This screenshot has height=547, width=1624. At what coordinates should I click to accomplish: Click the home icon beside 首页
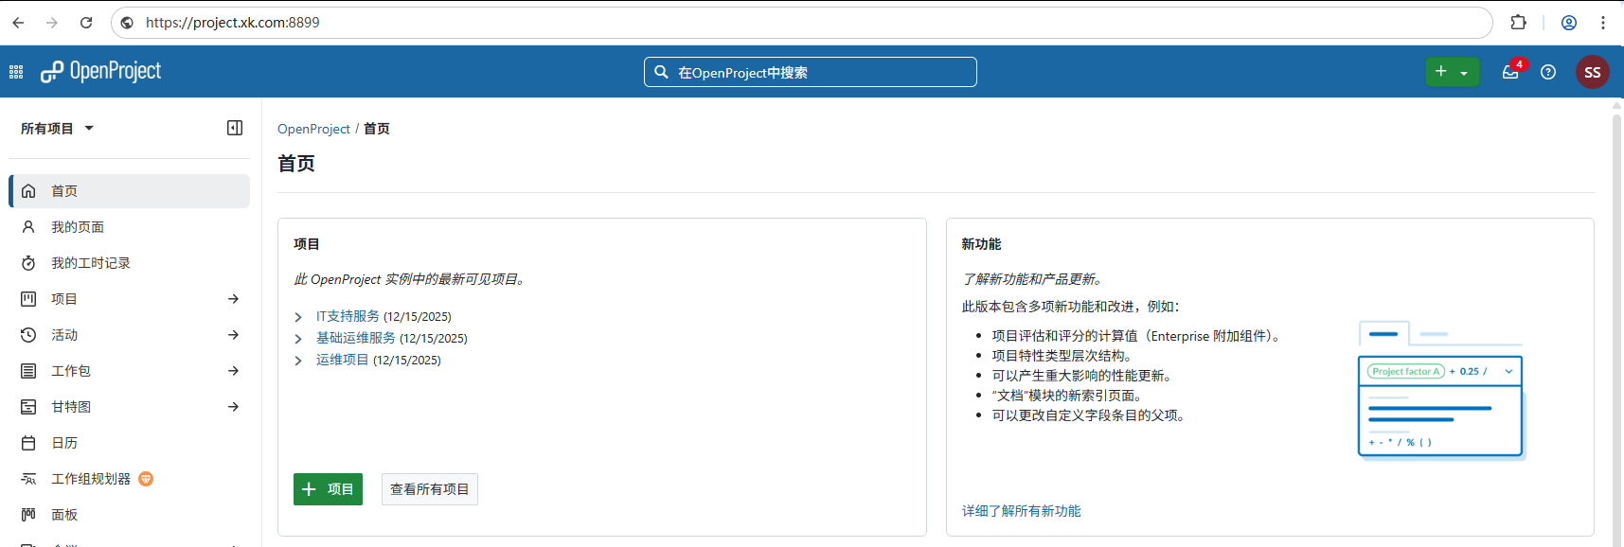pos(28,191)
